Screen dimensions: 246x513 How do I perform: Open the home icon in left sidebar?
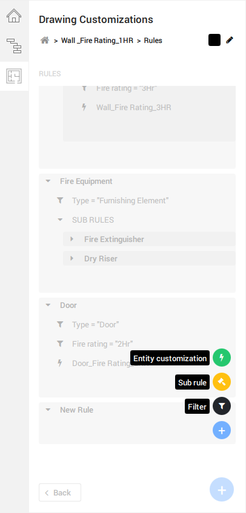click(14, 15)
